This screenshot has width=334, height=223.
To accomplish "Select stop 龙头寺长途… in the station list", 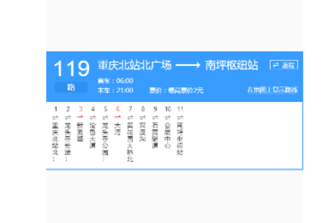I will pyautogui.click(x=68, y=142).
